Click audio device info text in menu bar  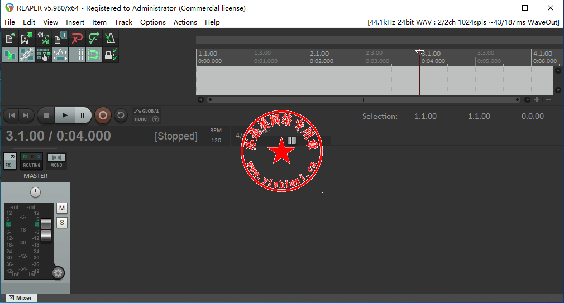click(463, 22)
